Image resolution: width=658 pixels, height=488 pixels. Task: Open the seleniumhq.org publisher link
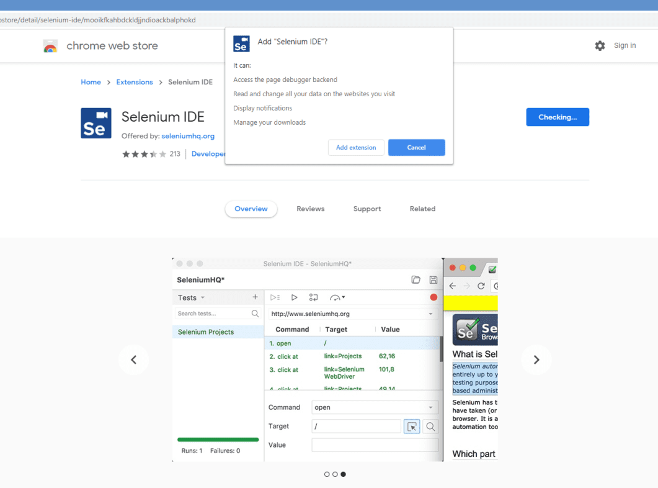pyautogui.click(x=188, y=136)
